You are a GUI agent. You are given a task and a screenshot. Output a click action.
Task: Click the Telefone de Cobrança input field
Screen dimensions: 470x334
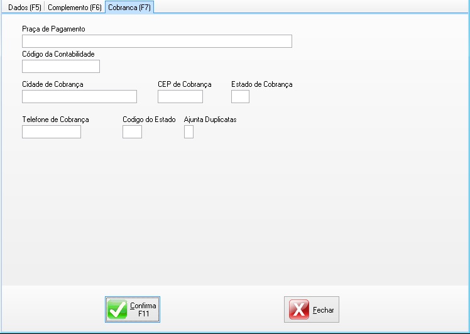tap(51, 131)
